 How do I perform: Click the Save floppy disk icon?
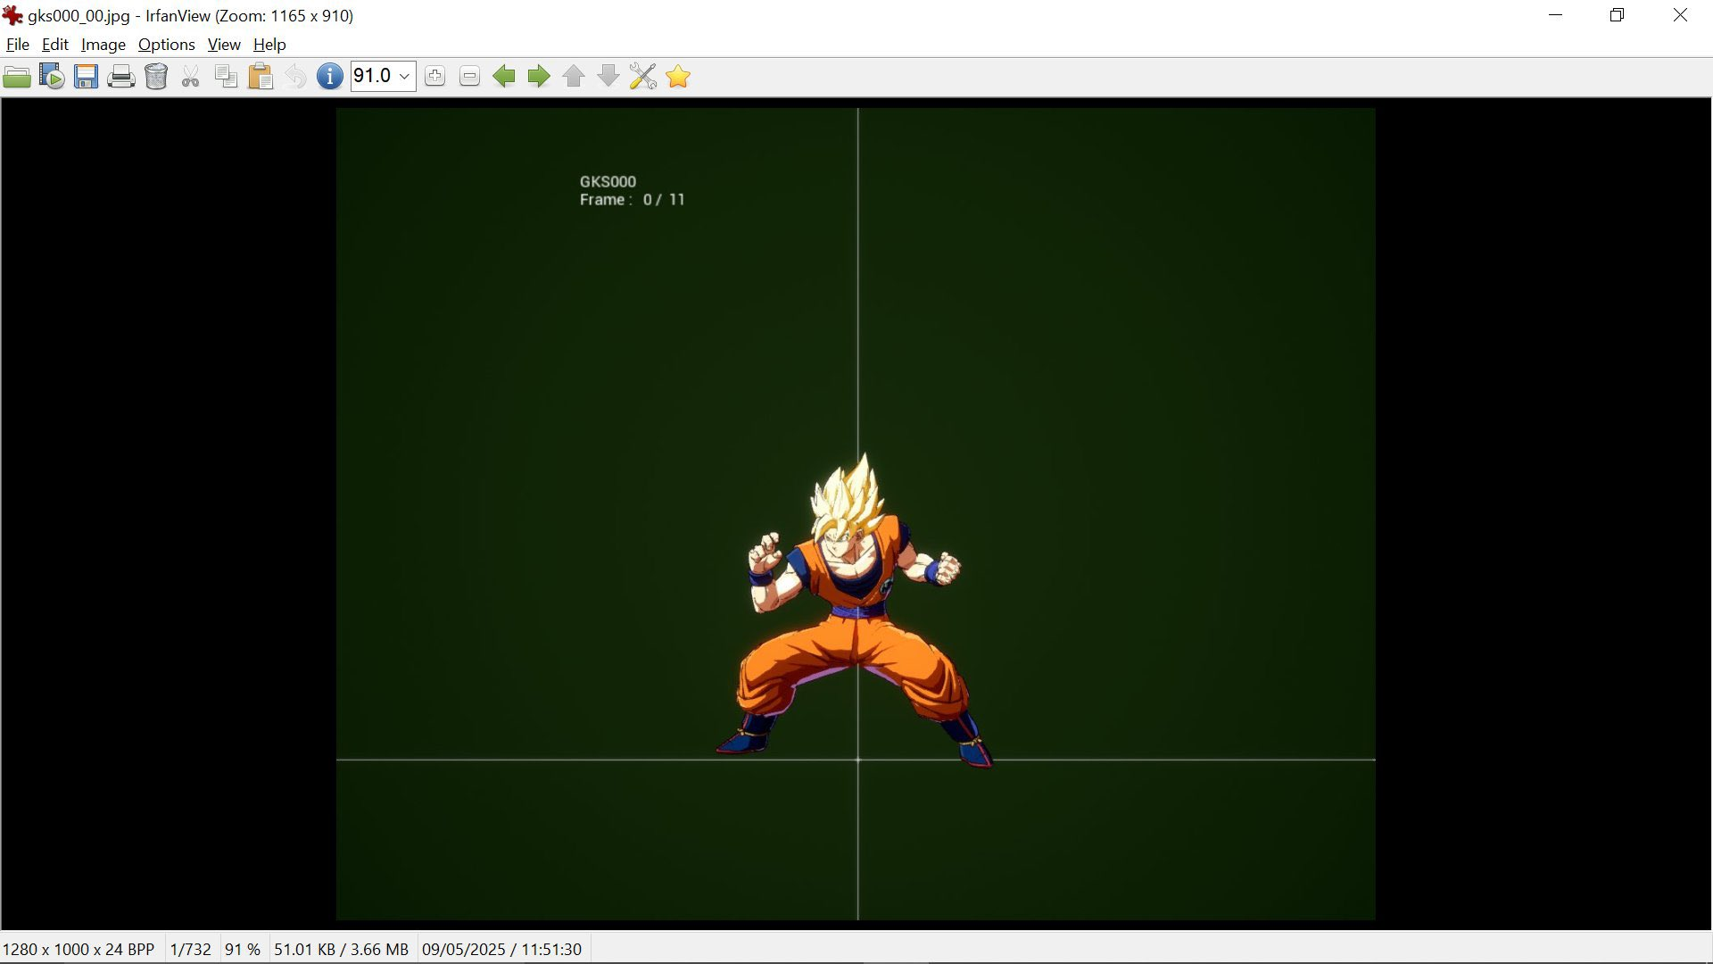[x=86, y=77]
